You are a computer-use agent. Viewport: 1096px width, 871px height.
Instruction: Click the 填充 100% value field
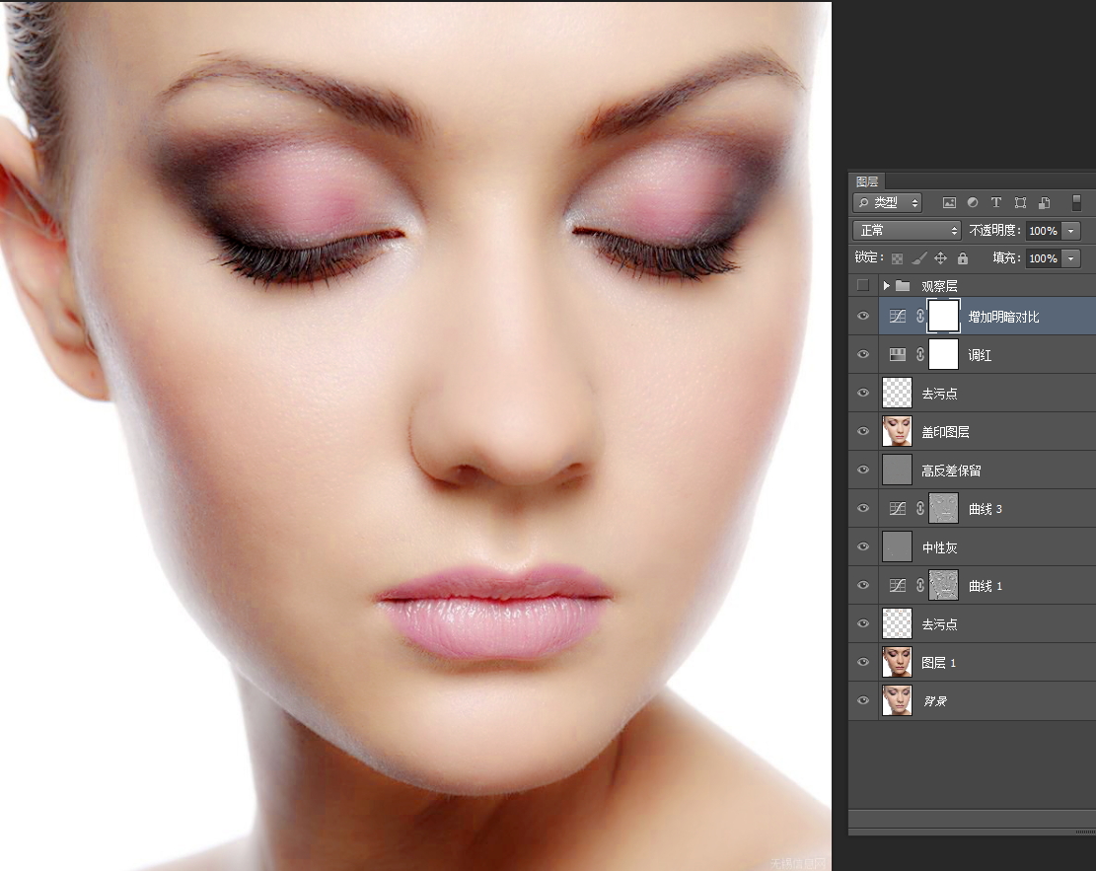click(1044, 258)
